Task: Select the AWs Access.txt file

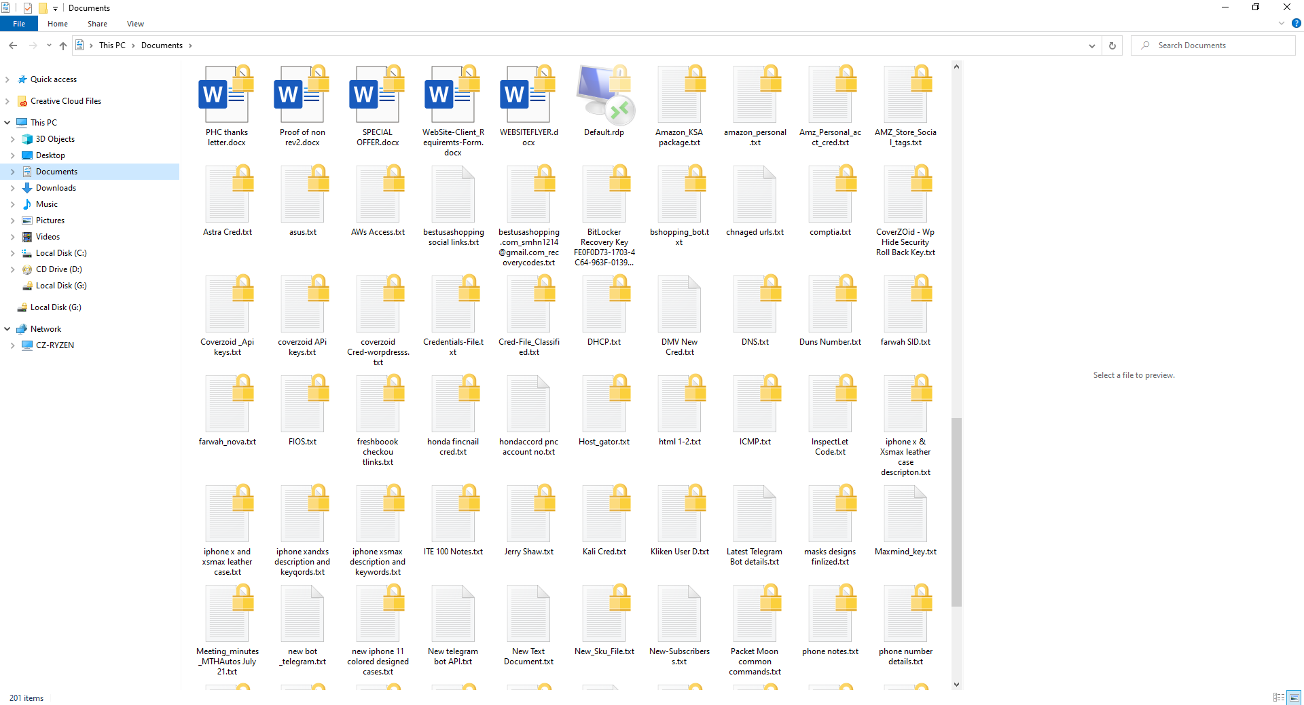Action: (x=378, y=201)
